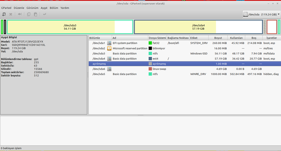Open the Görünüm menu
The width and height of the screenshot is (281, 151).
[x=32, y=8]
